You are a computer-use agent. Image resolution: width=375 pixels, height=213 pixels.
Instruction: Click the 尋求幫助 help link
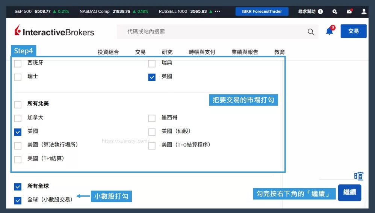[307, 12]
